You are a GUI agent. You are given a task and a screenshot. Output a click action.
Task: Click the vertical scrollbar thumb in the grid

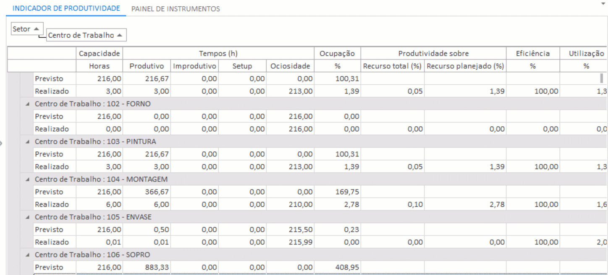coord(601,78)
